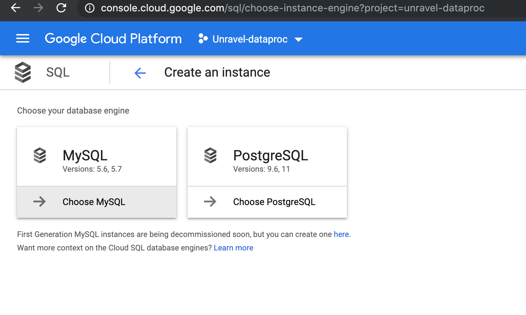Open the 'Learn more' link

pyautogui.click(x=234, y=248)
